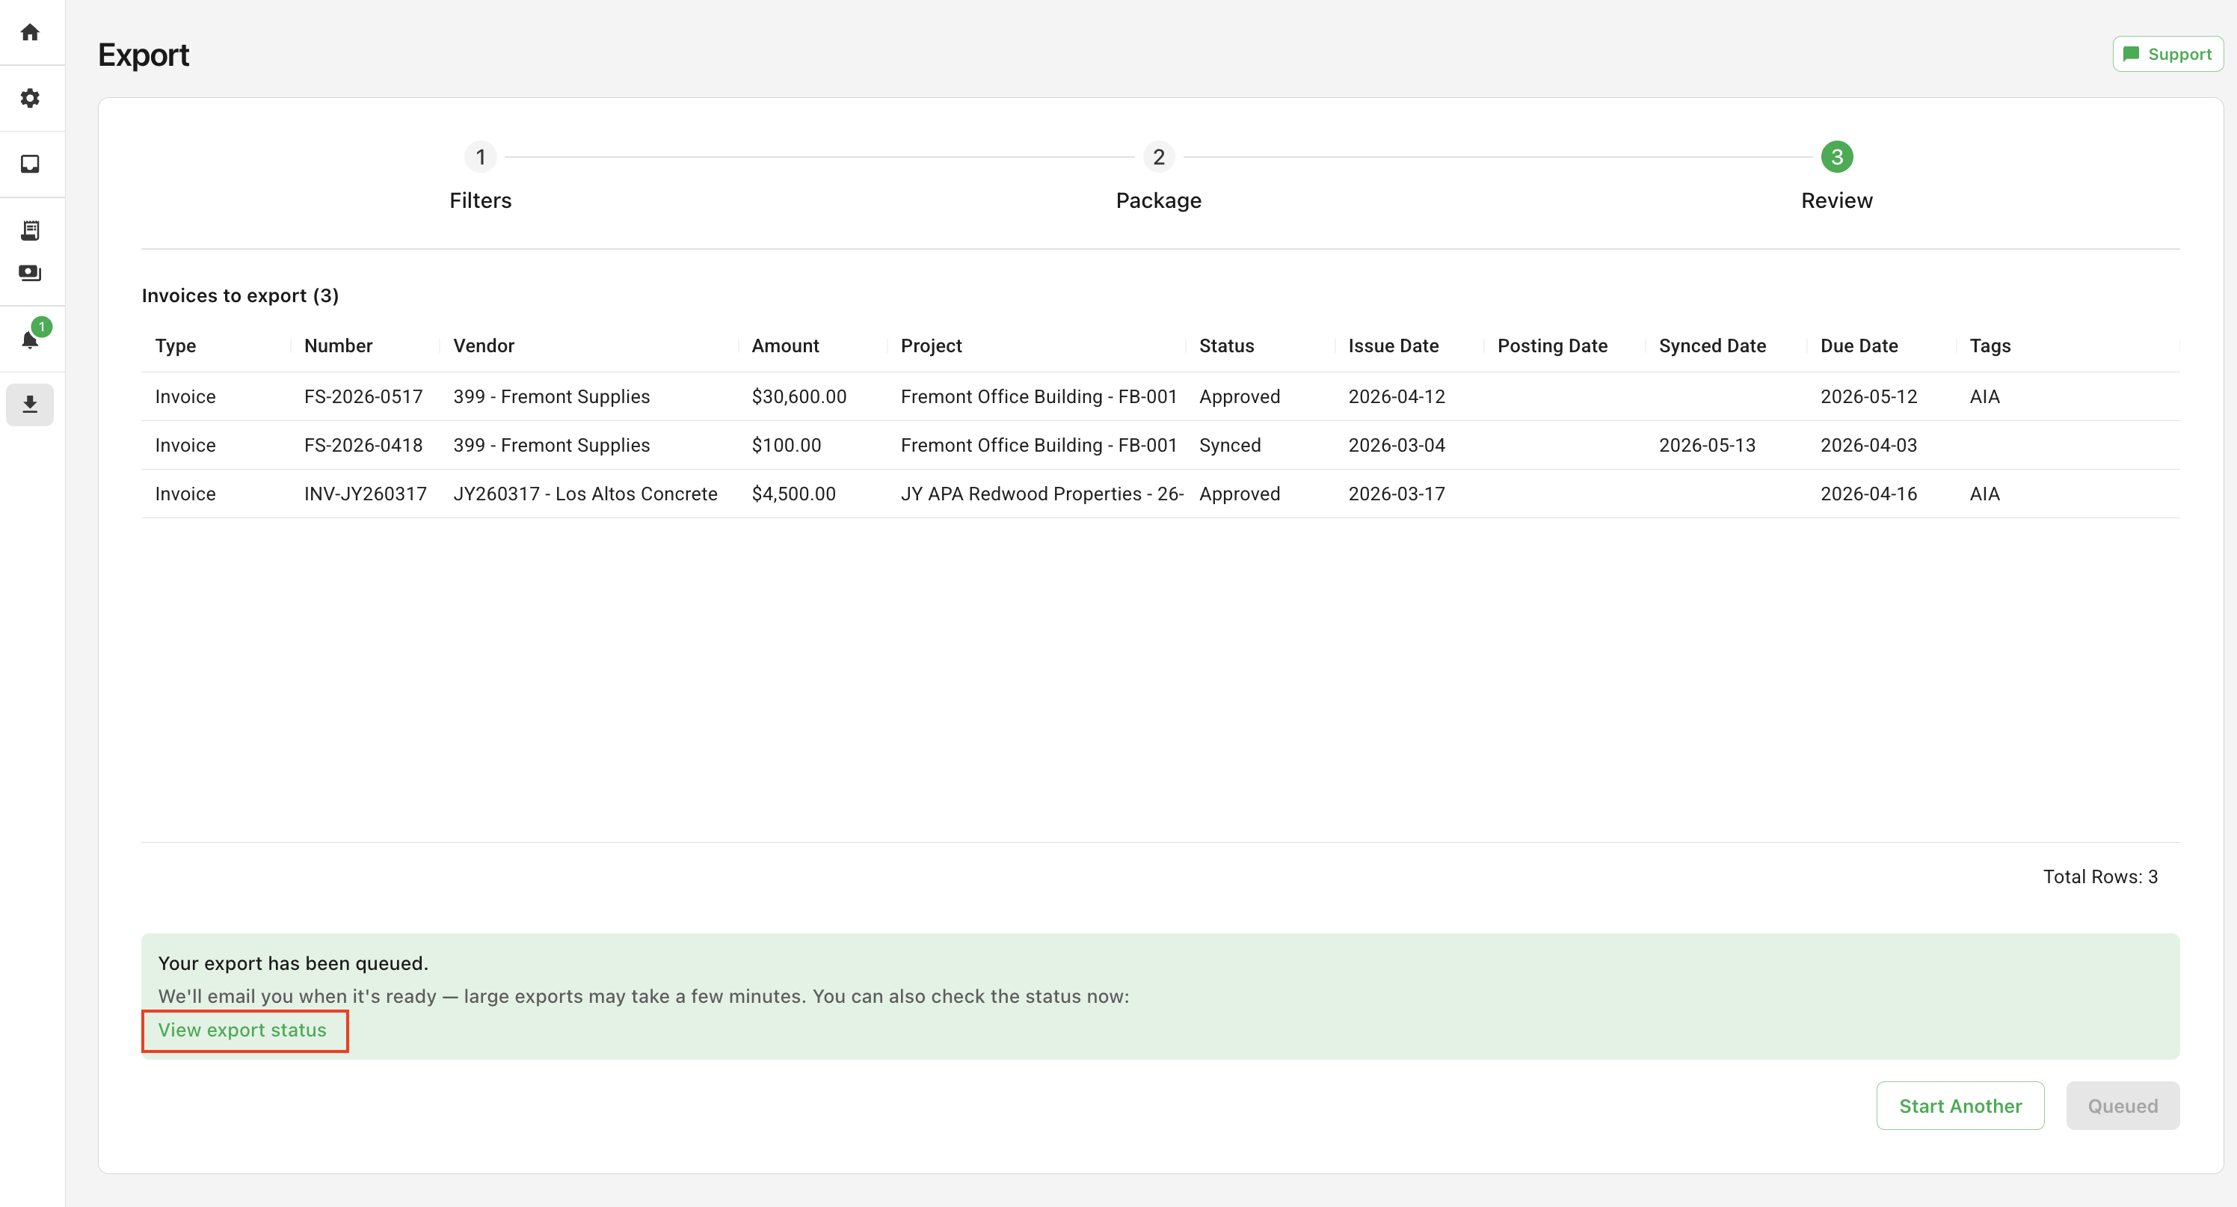This screenshot has width=2237, height=1207.
Task: Click the Due Date column header
Action: 1859,345
